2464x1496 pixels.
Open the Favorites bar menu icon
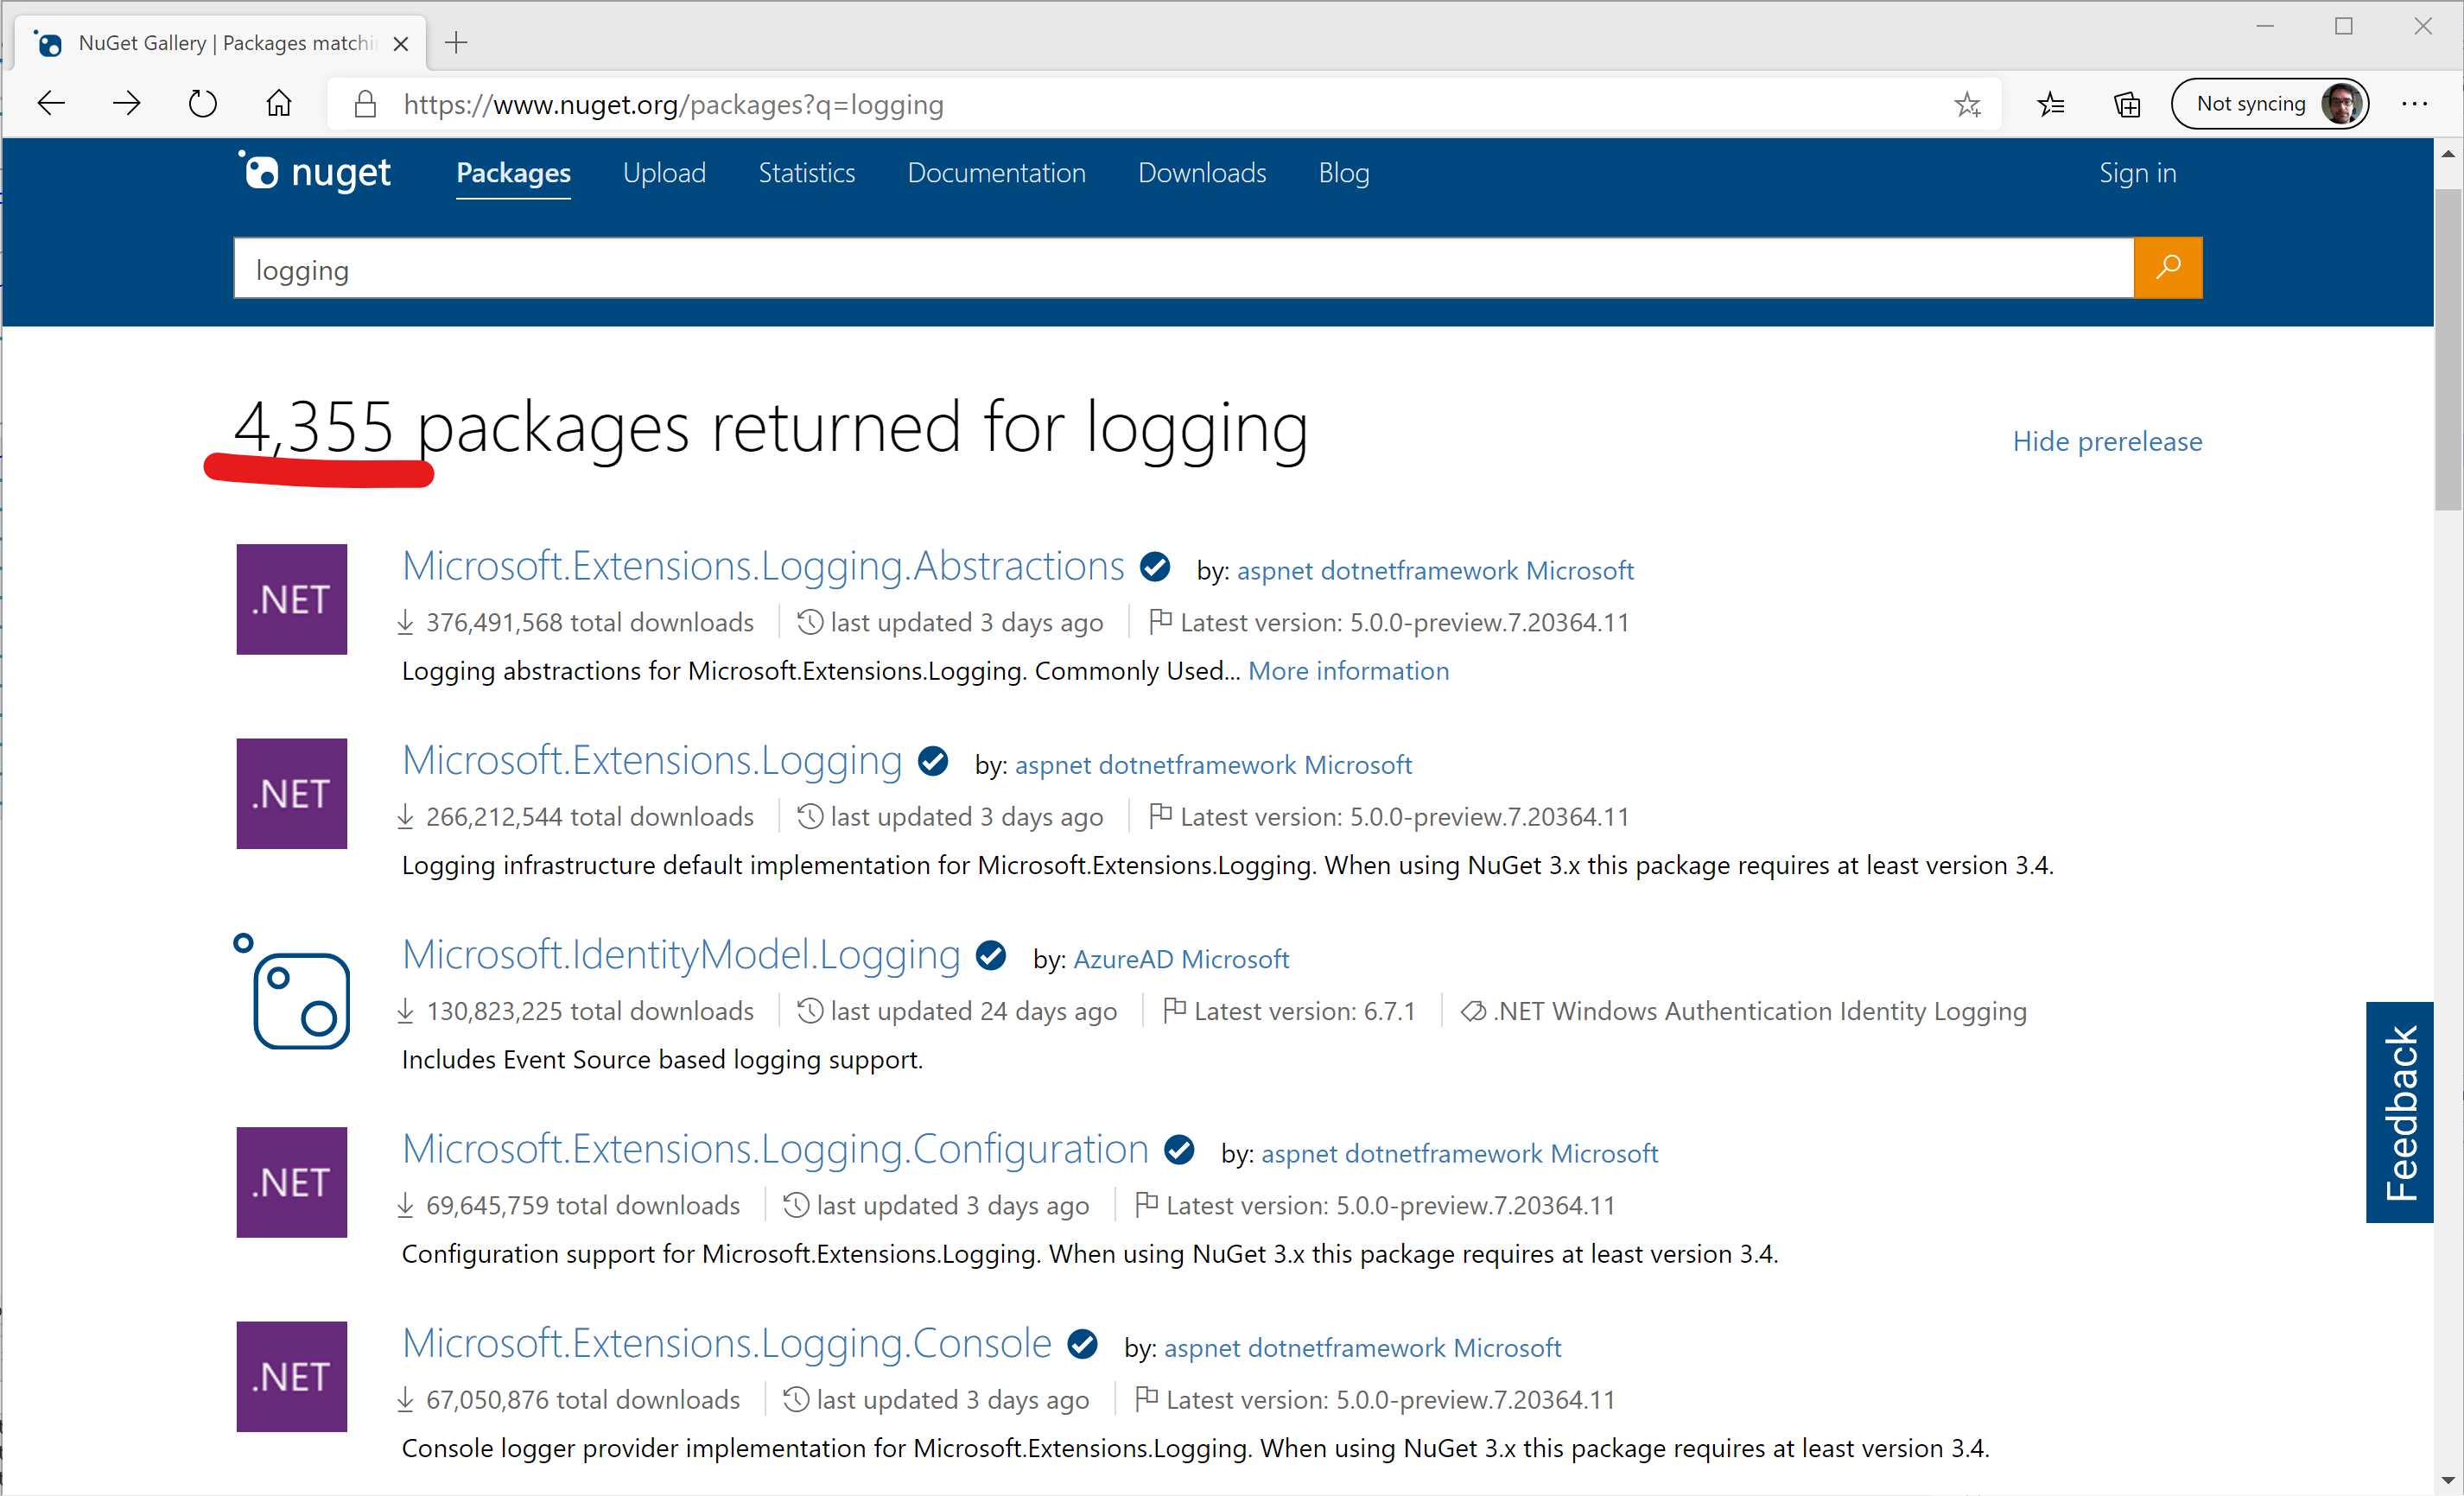pos(2052,103)
